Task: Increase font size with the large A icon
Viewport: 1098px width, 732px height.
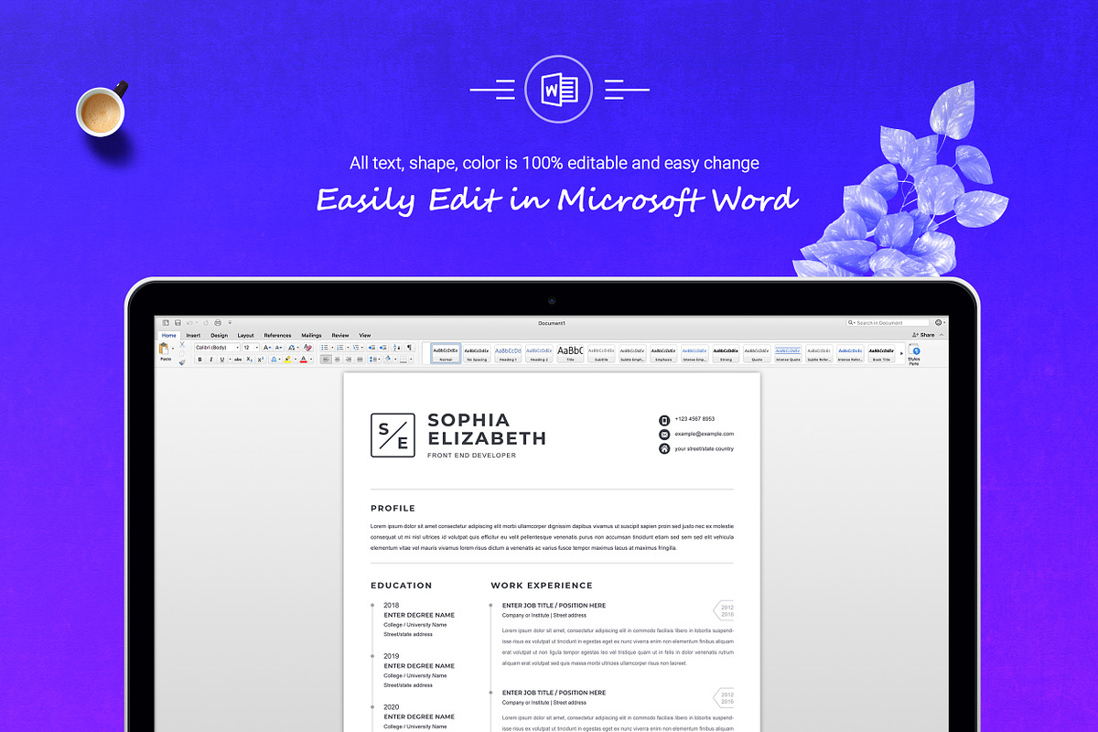Action: [x=267, y=348]
